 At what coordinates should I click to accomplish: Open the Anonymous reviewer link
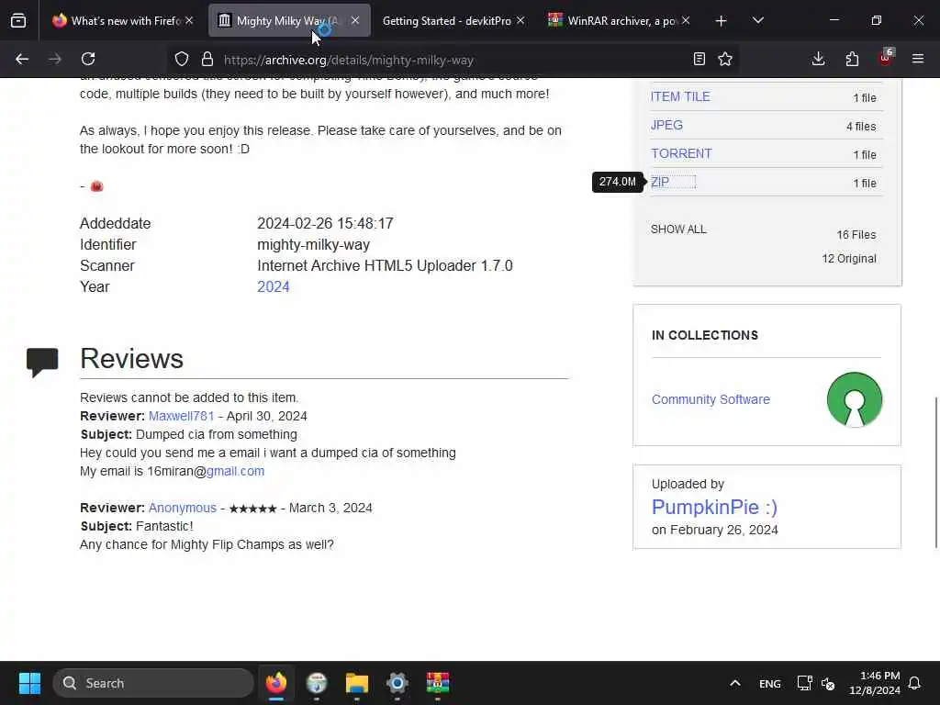tap(183, 508)
